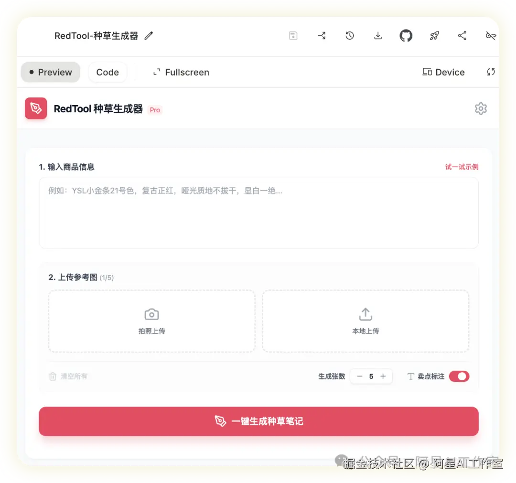Image resolution: width=516 pixels, height=483 pixels.
Task: Open the RedTool settings gear icon
Action: click(x=481, y=108)
